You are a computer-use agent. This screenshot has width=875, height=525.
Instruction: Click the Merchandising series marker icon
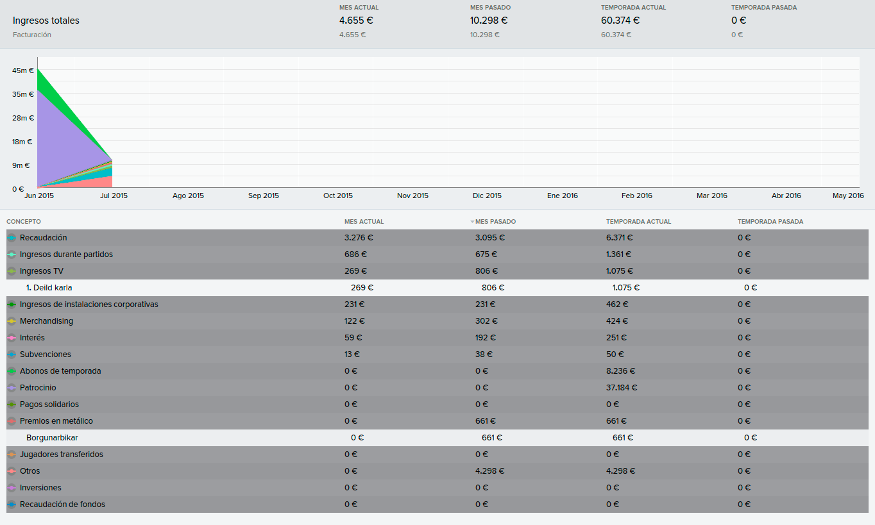(x=12, y=321)
